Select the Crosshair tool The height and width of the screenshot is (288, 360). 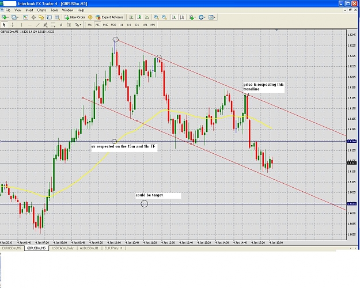[12, 25]
